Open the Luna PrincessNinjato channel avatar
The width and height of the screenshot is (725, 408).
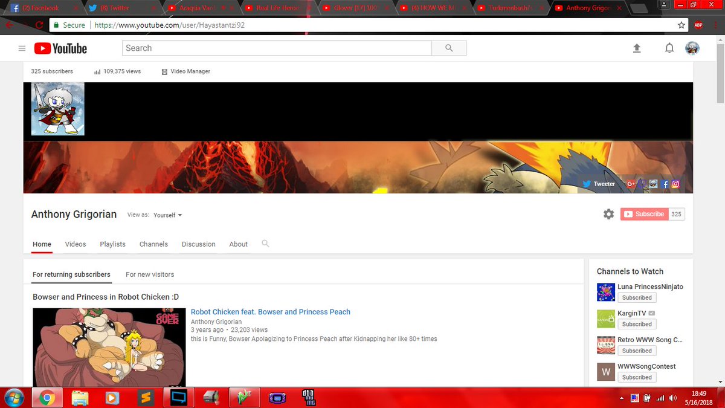606,292
